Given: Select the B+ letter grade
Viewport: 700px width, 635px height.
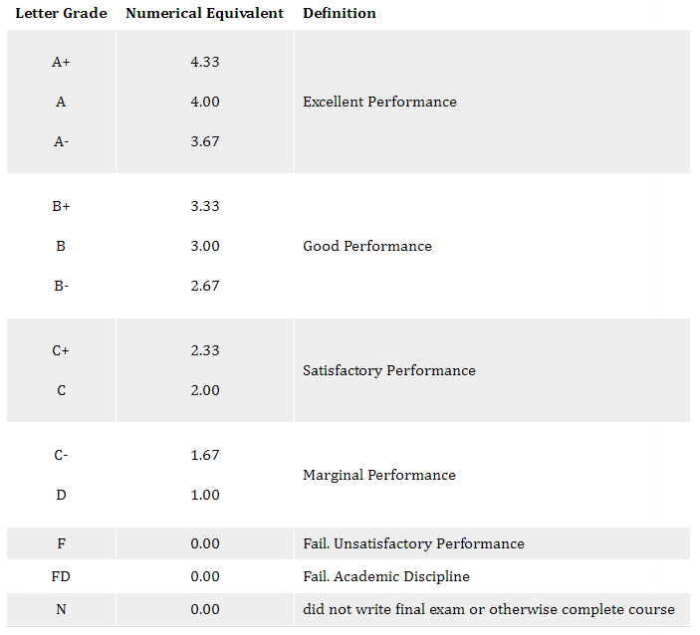Looking at the screenshot, I should tap(61, 206).
